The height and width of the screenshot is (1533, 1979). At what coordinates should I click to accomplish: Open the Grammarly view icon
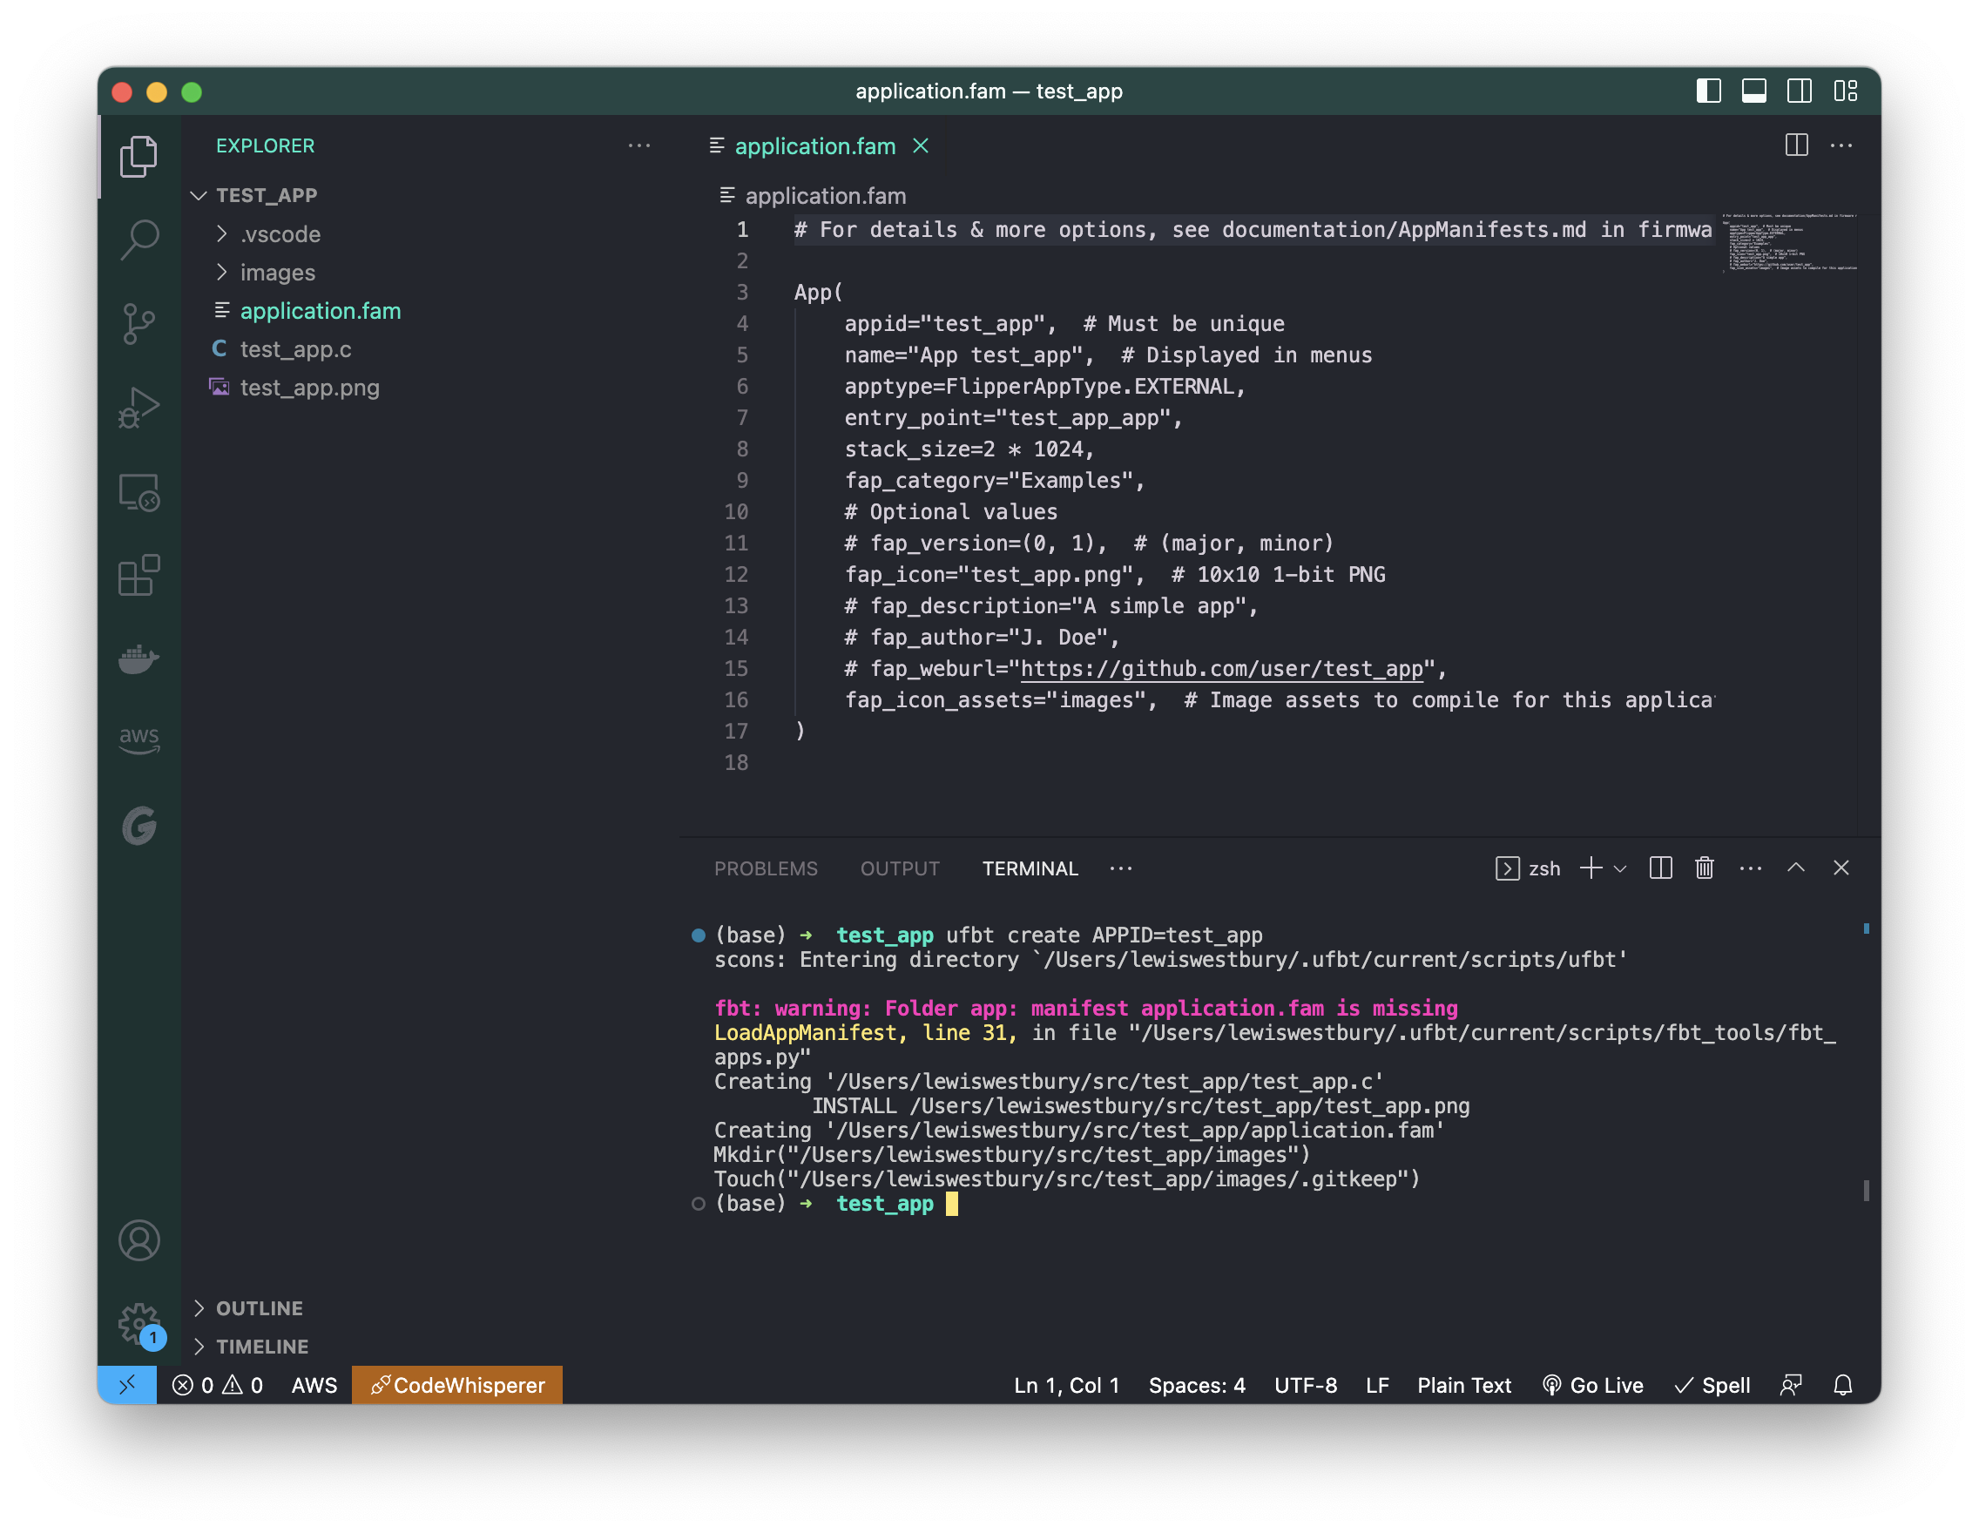[x=138, y=826]
